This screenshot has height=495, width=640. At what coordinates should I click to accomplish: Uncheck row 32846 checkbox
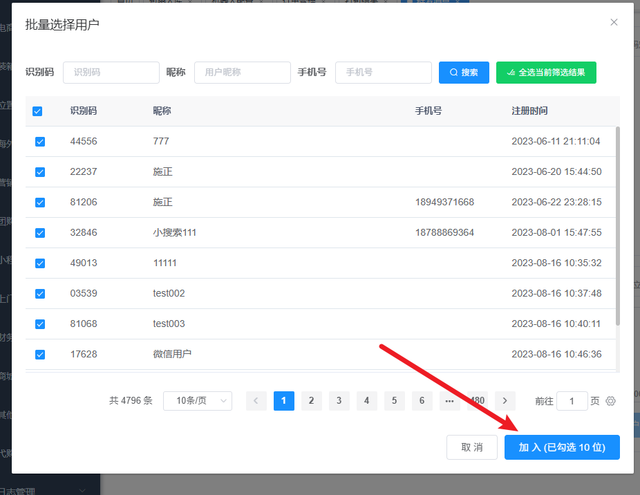tap(40, 233)
